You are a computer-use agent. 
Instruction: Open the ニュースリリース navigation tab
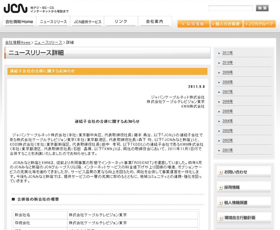point(53,22)
